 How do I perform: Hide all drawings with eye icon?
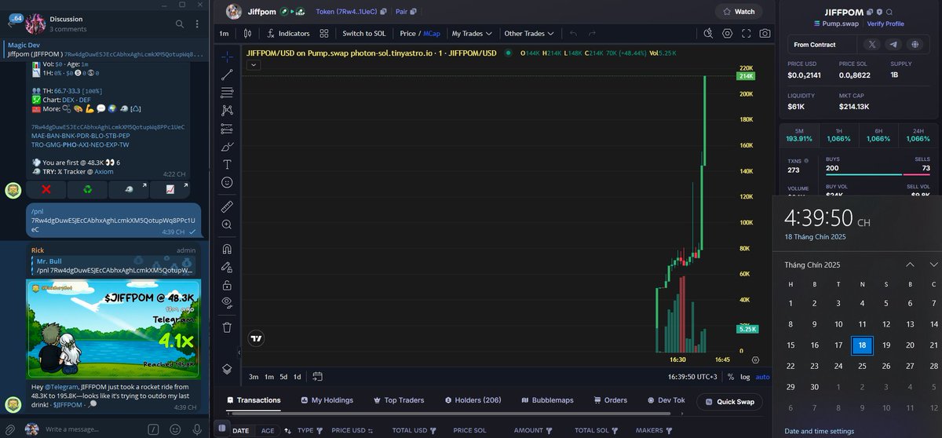[x=227, y=302]
